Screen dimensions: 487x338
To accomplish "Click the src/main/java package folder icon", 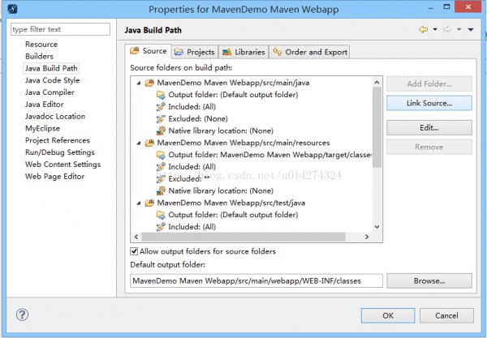I will pyautogui.click(x=149, y=83).
